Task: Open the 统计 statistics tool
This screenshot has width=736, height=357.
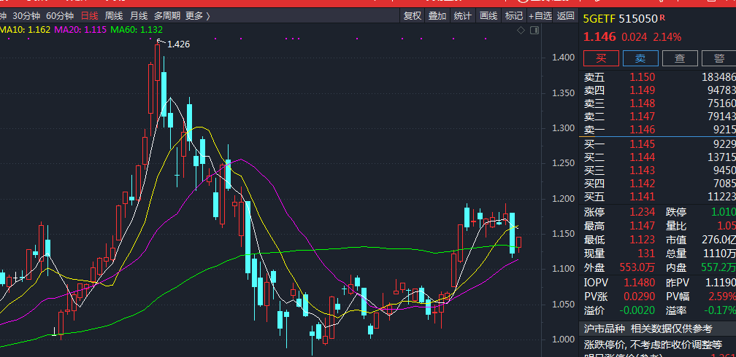Action: point(463,16)
